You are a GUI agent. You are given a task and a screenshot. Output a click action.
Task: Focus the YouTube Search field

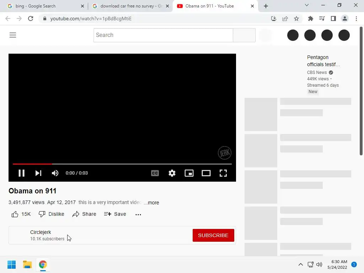(x=163, y=35)
